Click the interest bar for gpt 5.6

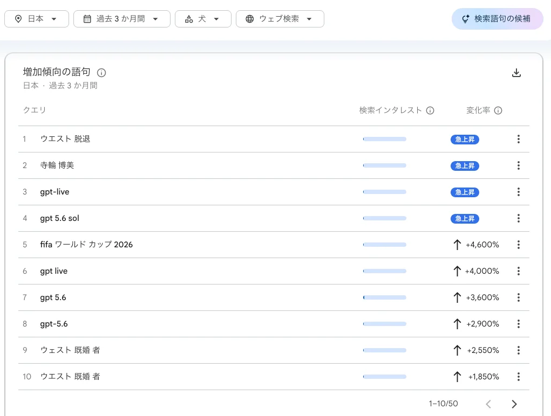[x=384, y=297]
